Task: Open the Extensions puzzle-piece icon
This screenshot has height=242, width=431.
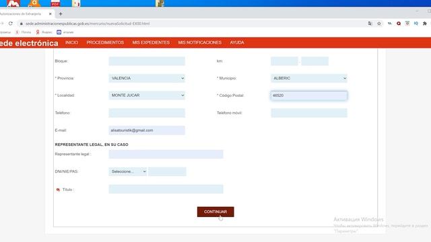Action: pos(425,24)
